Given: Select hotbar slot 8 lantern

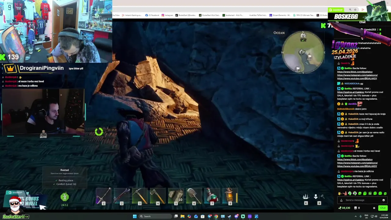Looking at the screenshot, I should [x=230, y=196].
